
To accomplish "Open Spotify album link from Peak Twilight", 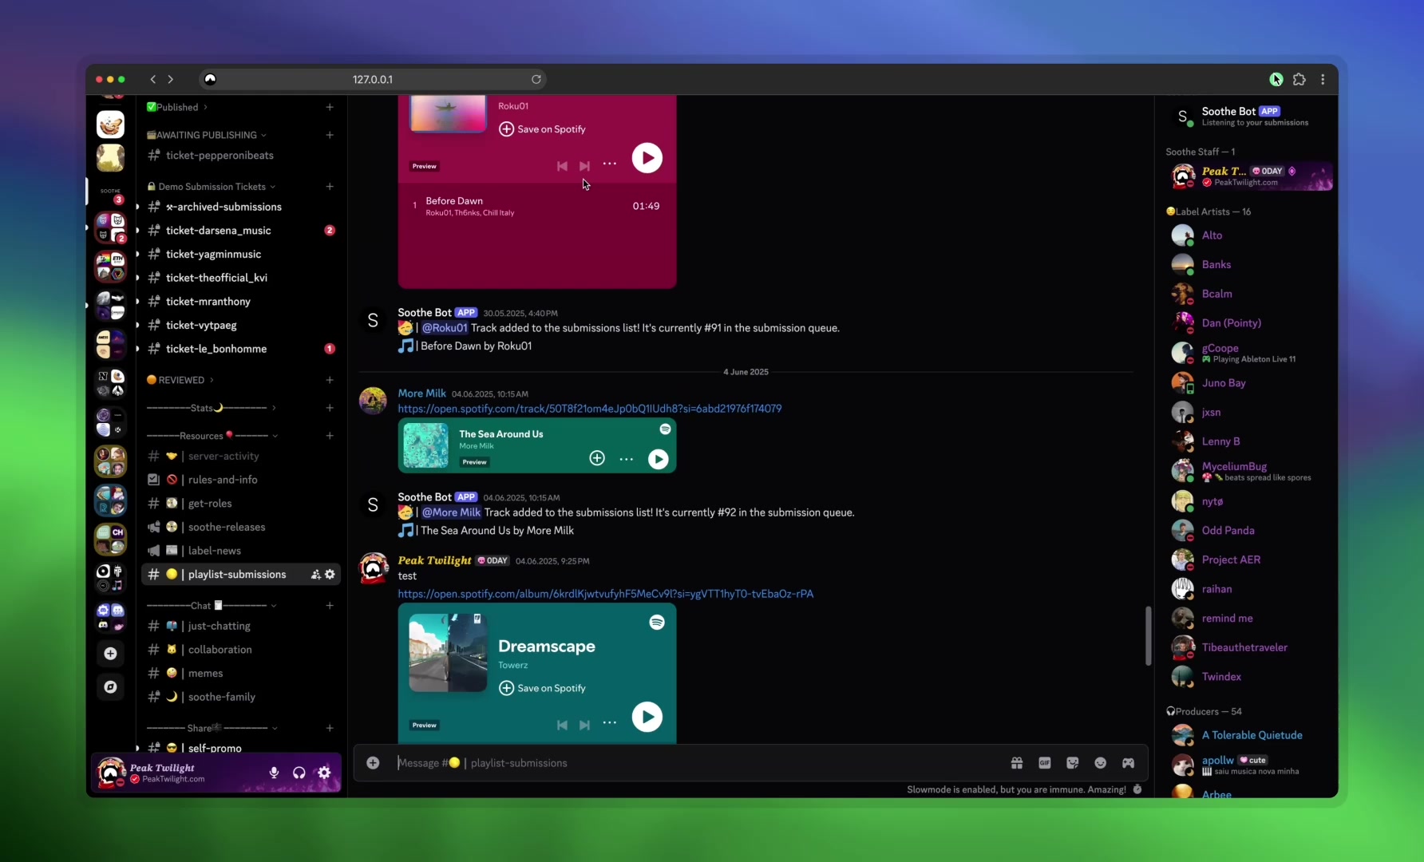I will pos(606,594).
